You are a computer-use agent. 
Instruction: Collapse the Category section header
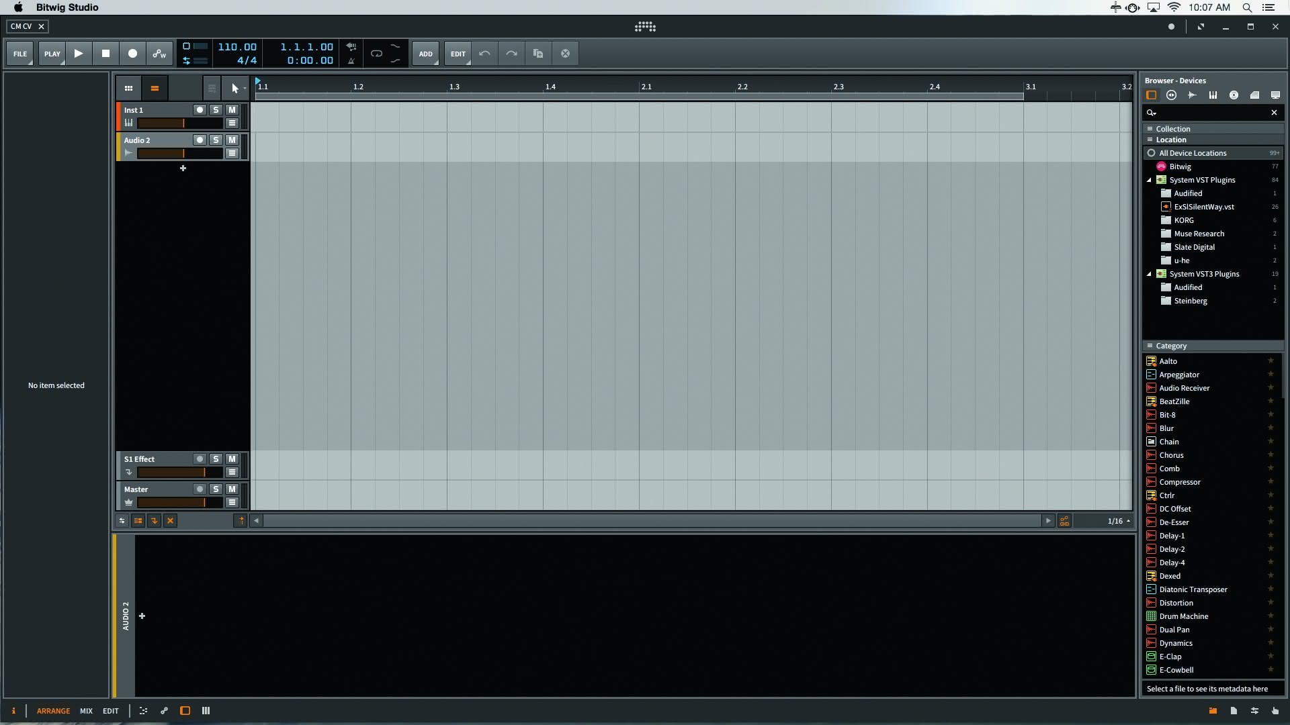1213,346
